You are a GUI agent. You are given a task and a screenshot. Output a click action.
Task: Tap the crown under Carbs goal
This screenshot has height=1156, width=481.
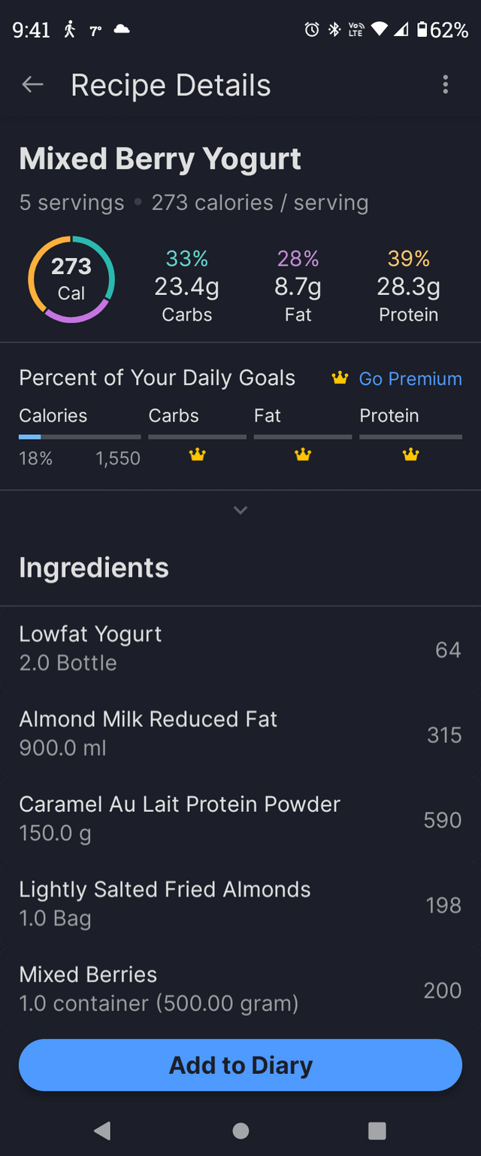click(198, 455)
